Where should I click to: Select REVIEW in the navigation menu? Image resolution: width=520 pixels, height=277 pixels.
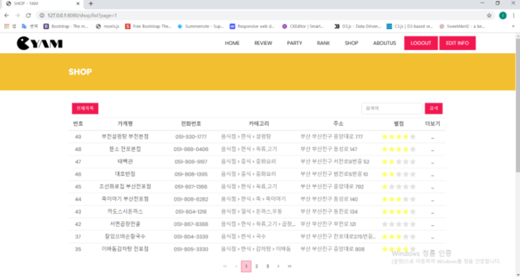click(263, 43)
